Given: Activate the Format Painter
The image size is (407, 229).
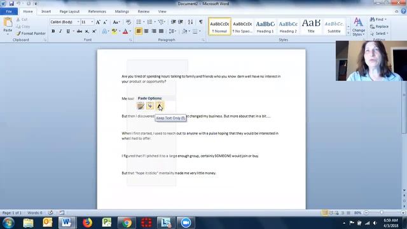Looking at the screenshot, I should tap(31, 33).
